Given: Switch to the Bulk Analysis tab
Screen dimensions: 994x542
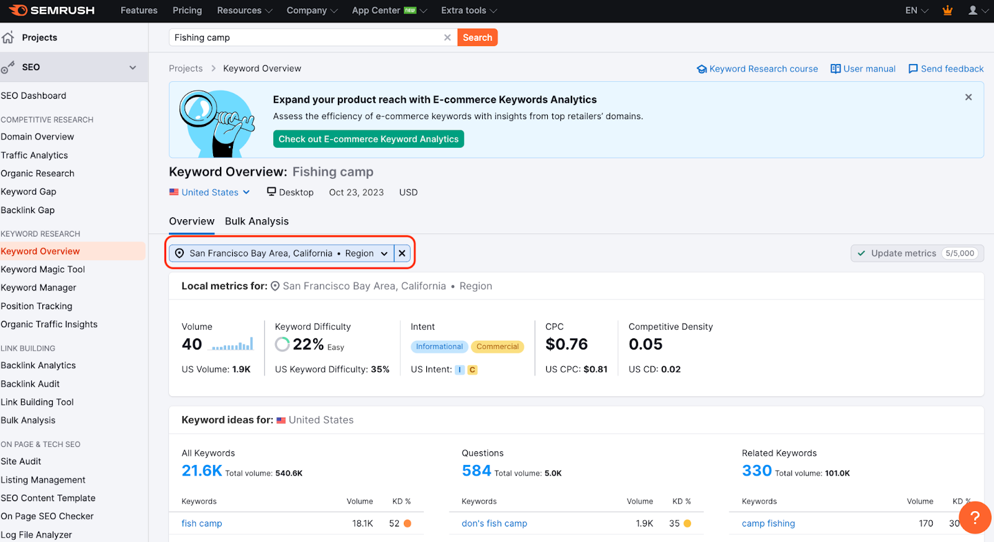Looking at the screenshot, I should tap(257, 221).
